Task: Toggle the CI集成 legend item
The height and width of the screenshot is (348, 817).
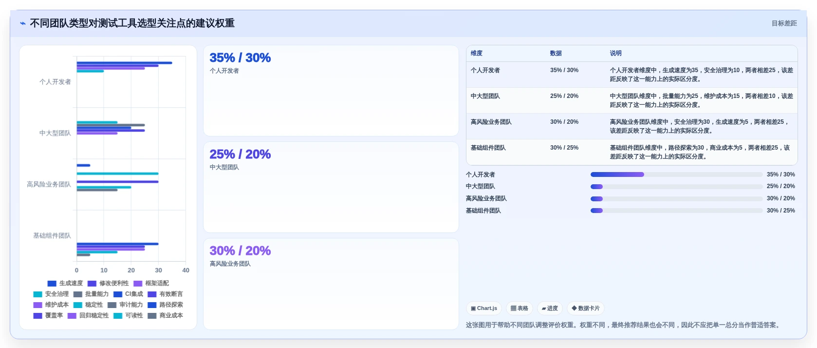Action: [128, 294]
